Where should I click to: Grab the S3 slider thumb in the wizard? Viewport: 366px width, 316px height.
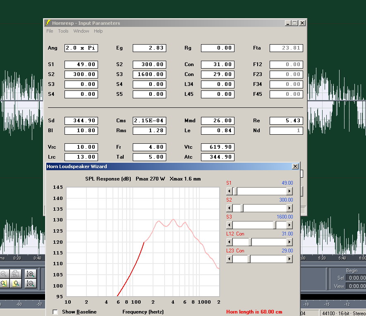(275, 225)
